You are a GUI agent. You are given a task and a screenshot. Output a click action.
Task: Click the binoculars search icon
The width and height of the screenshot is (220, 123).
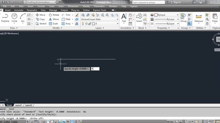[167, 2]
